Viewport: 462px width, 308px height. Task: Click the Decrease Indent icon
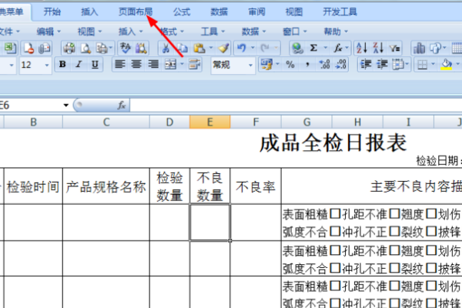point(366,64)
